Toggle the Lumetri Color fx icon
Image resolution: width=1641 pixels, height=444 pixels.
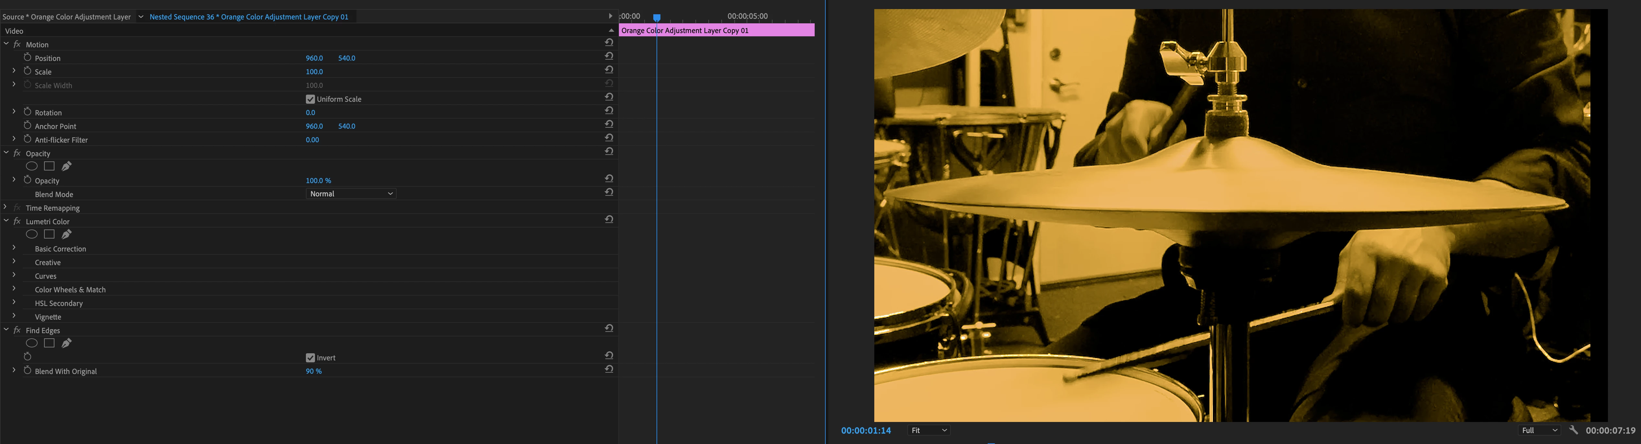[x=17, y=221]
